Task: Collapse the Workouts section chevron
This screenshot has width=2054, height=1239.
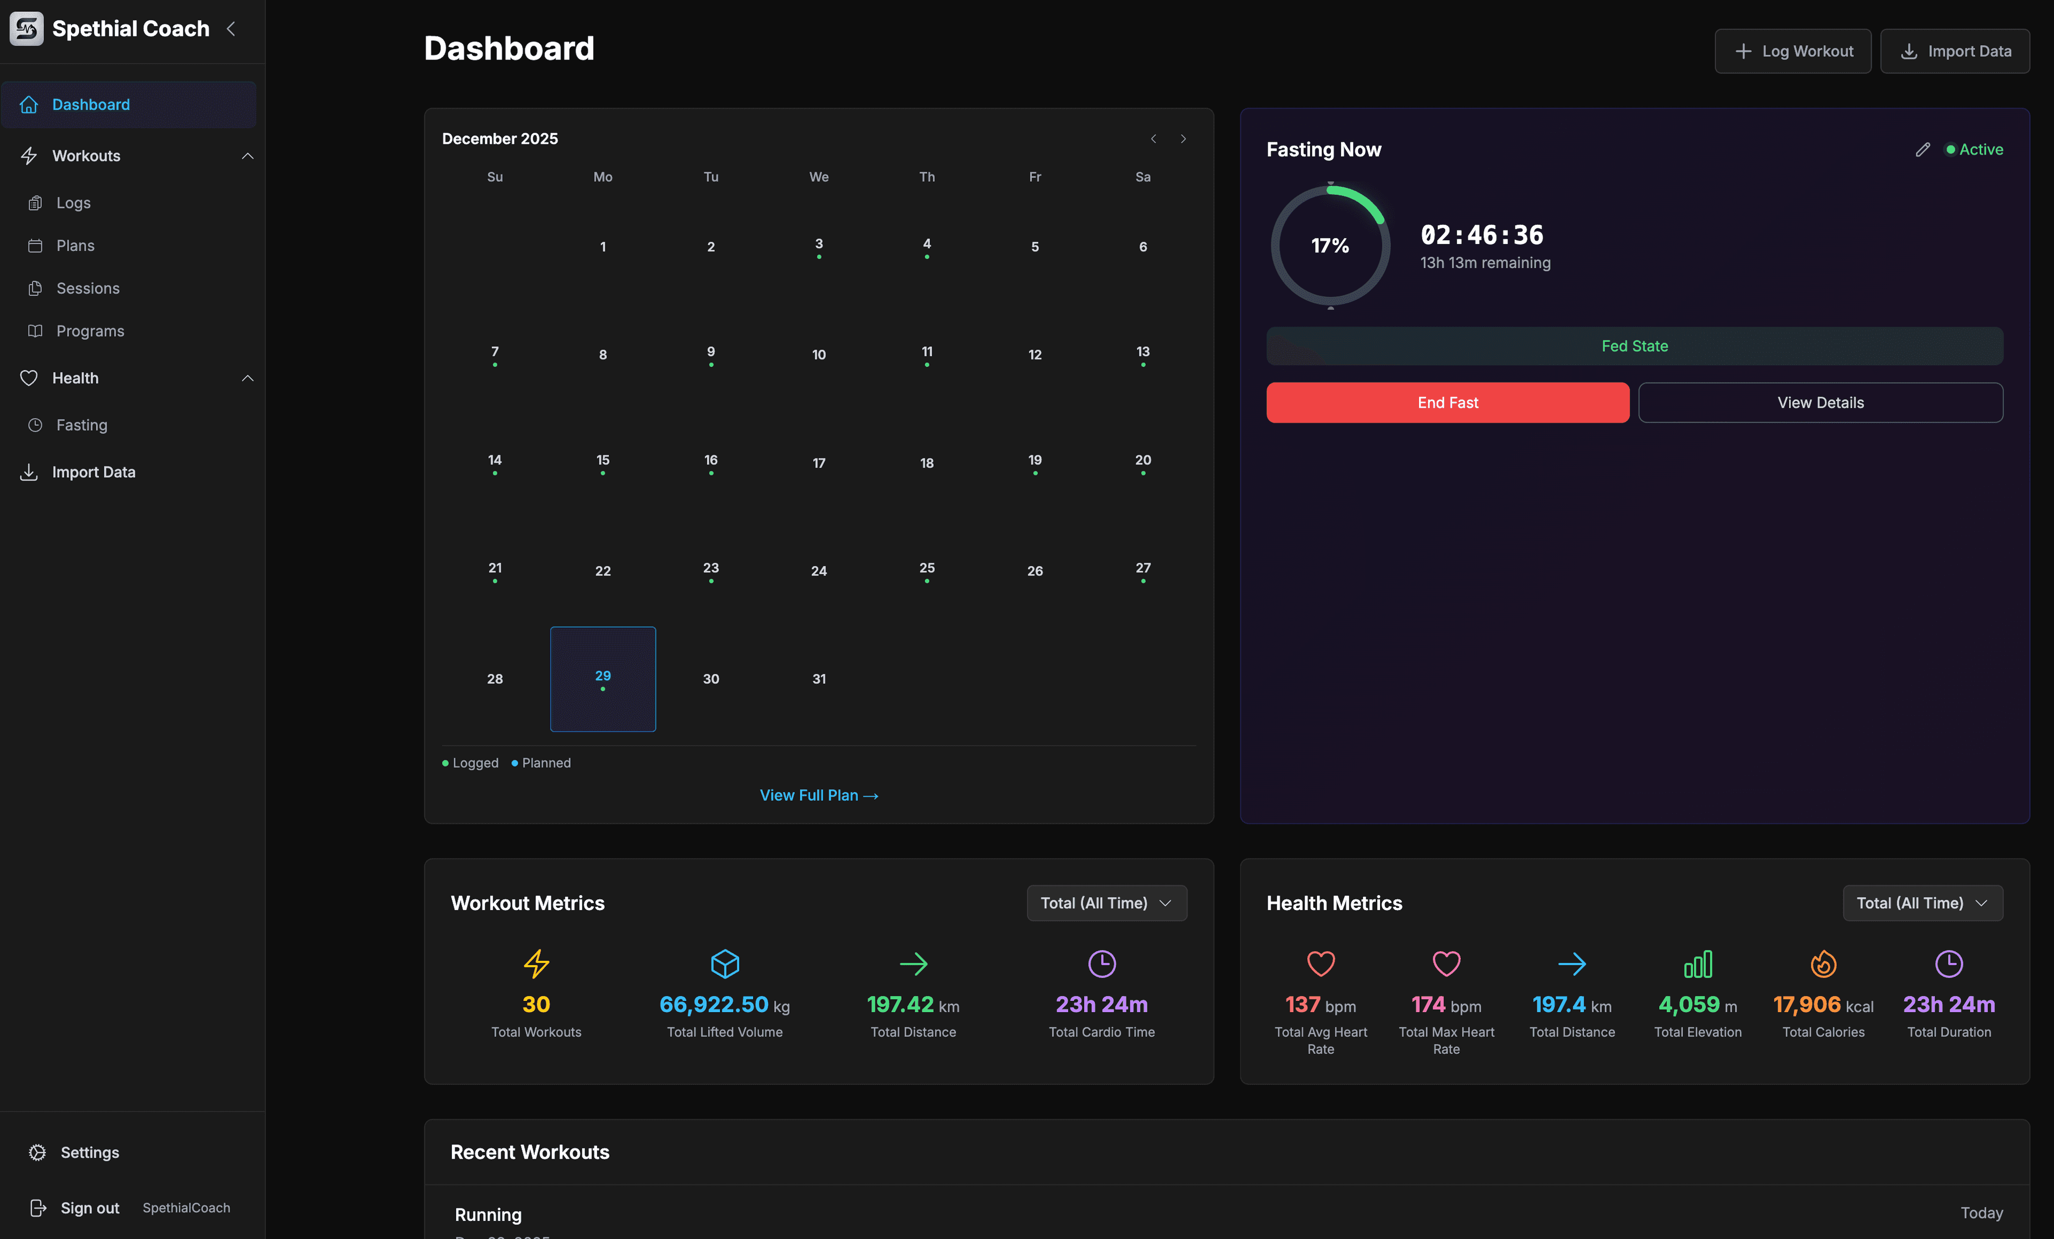Action: coord(248,156)
